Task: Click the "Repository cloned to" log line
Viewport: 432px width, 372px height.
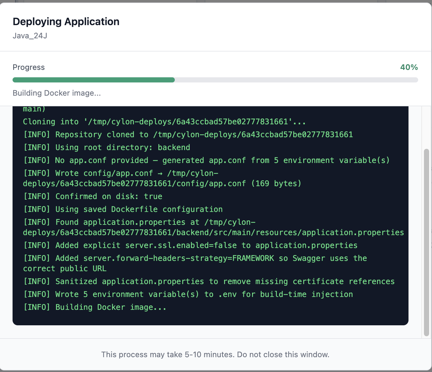Action: click(x=188, y=135)
